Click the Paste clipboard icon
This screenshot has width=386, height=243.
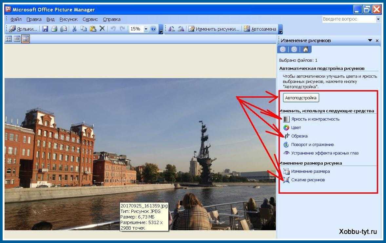(x=93, y=29)
